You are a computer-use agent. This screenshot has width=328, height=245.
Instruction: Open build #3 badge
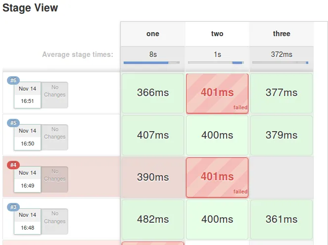pyautogui.click(x=13, y=207)
